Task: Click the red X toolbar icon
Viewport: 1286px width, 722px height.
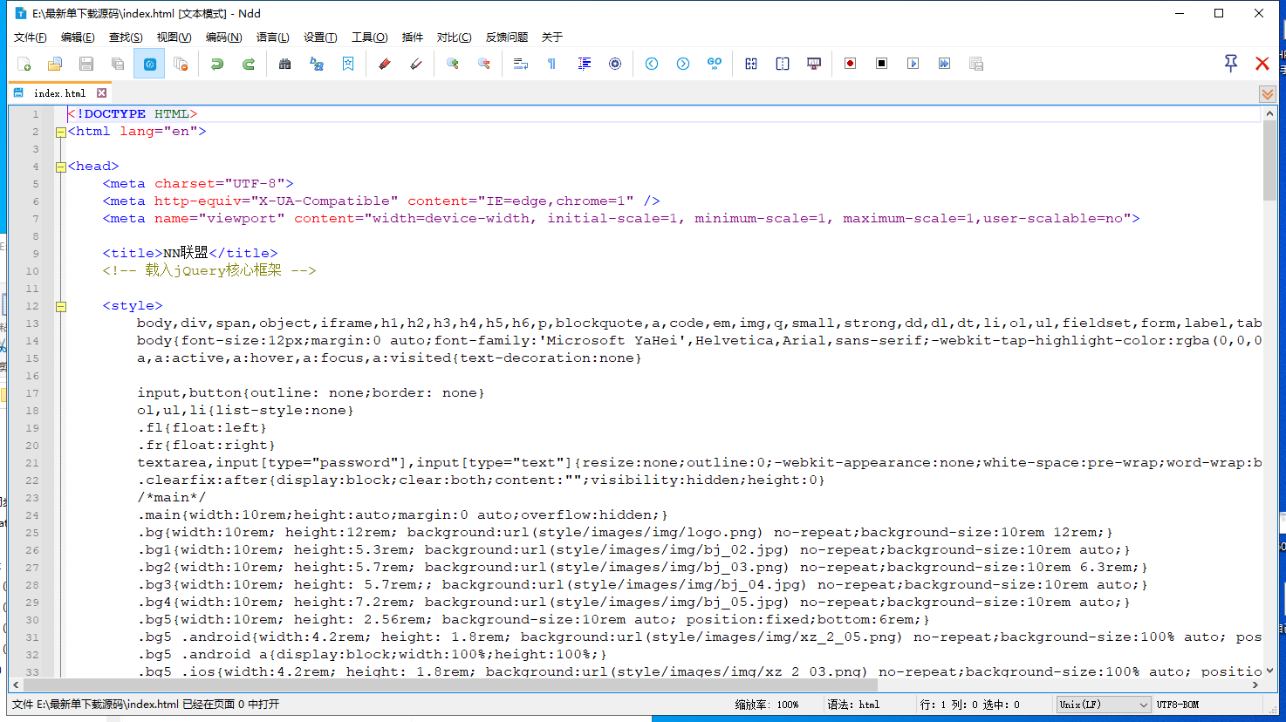Action: tap(1262, 64)
